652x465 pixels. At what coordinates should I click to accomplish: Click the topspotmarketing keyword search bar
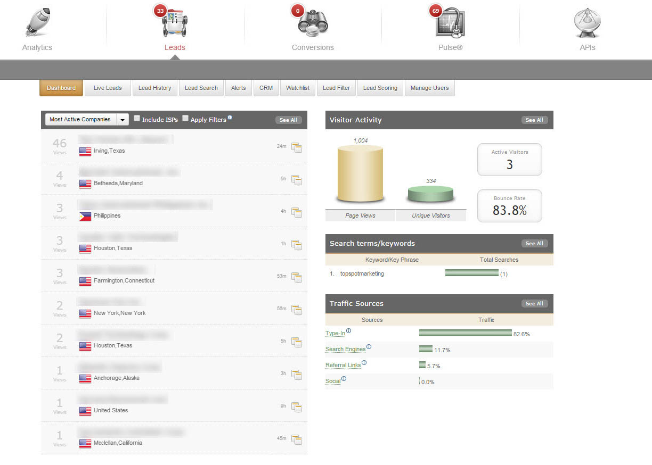point(471,273)
